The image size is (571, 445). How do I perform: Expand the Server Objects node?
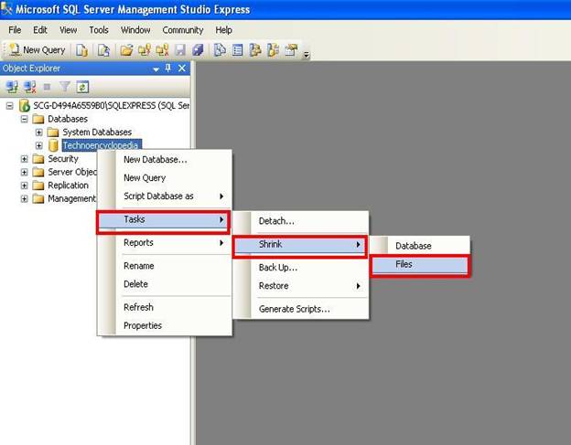click(x=25, y=172)
